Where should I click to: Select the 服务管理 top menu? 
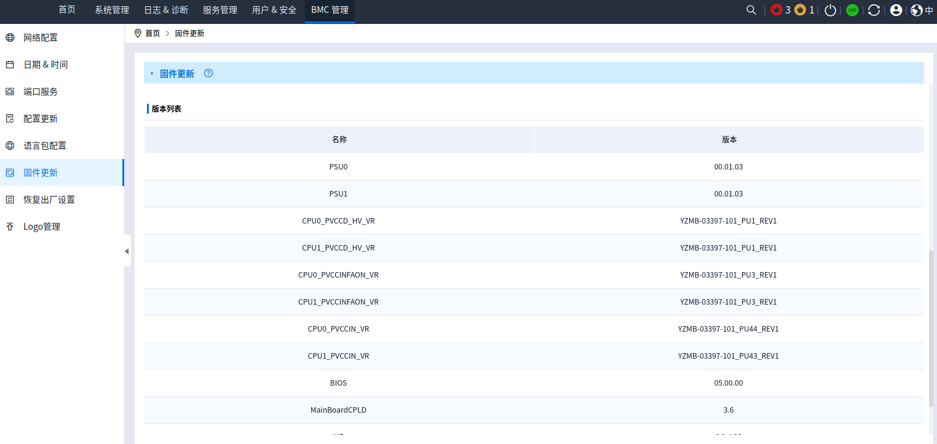click(220, 10)
